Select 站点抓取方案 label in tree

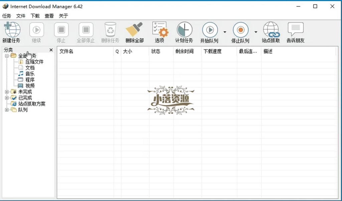click(32, 104)
